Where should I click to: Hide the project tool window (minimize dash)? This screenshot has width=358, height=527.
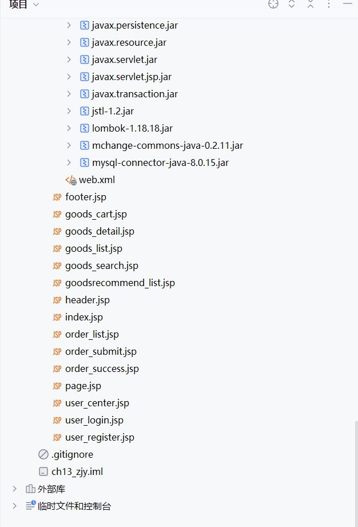[348, 4]
